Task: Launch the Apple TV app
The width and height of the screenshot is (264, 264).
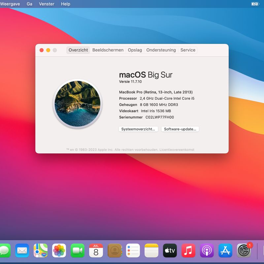Action: [170, 250]
